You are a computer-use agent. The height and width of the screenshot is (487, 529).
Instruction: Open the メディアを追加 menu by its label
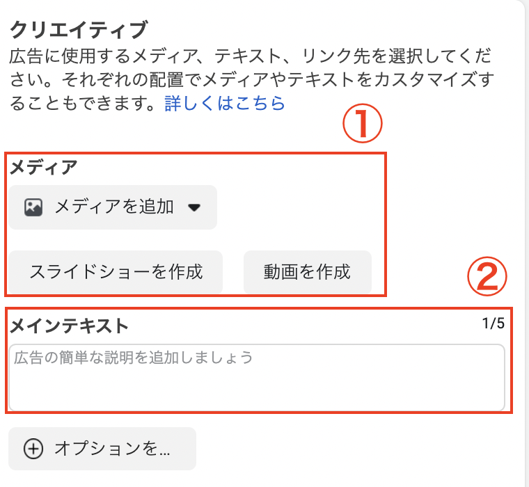114,207
